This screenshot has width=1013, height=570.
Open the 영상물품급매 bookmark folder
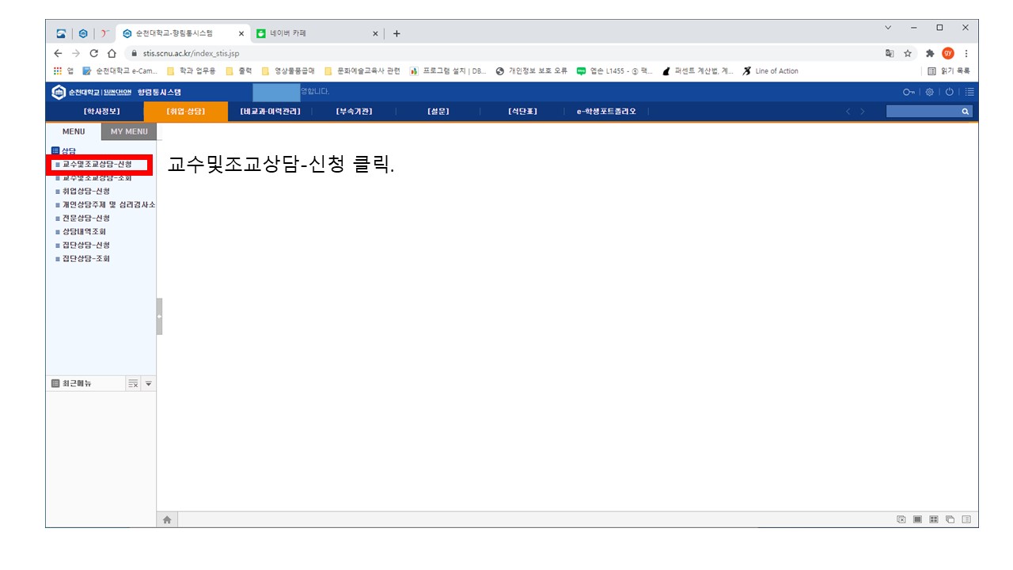(288, 71)
